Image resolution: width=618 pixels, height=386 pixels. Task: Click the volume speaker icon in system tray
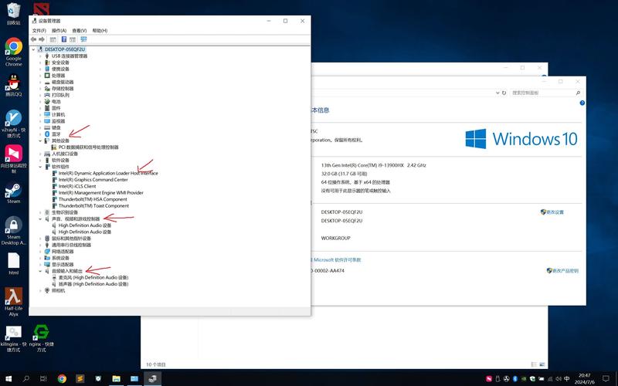coord(558,379)
